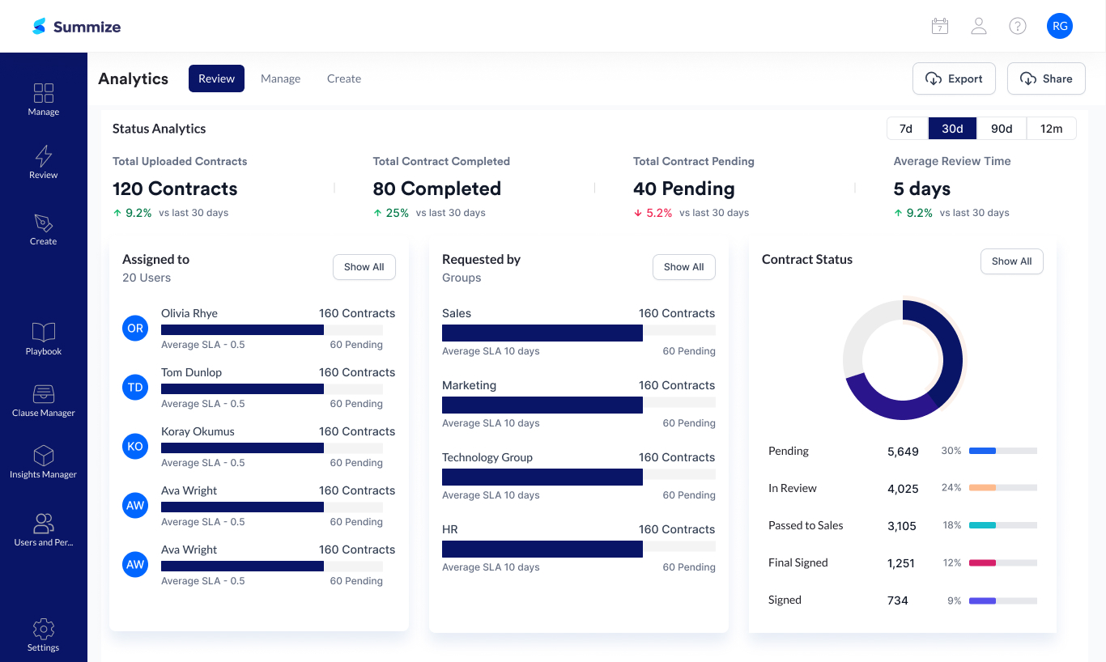Click Olivia Rhye's contracts progress bar

pos(272,329)
